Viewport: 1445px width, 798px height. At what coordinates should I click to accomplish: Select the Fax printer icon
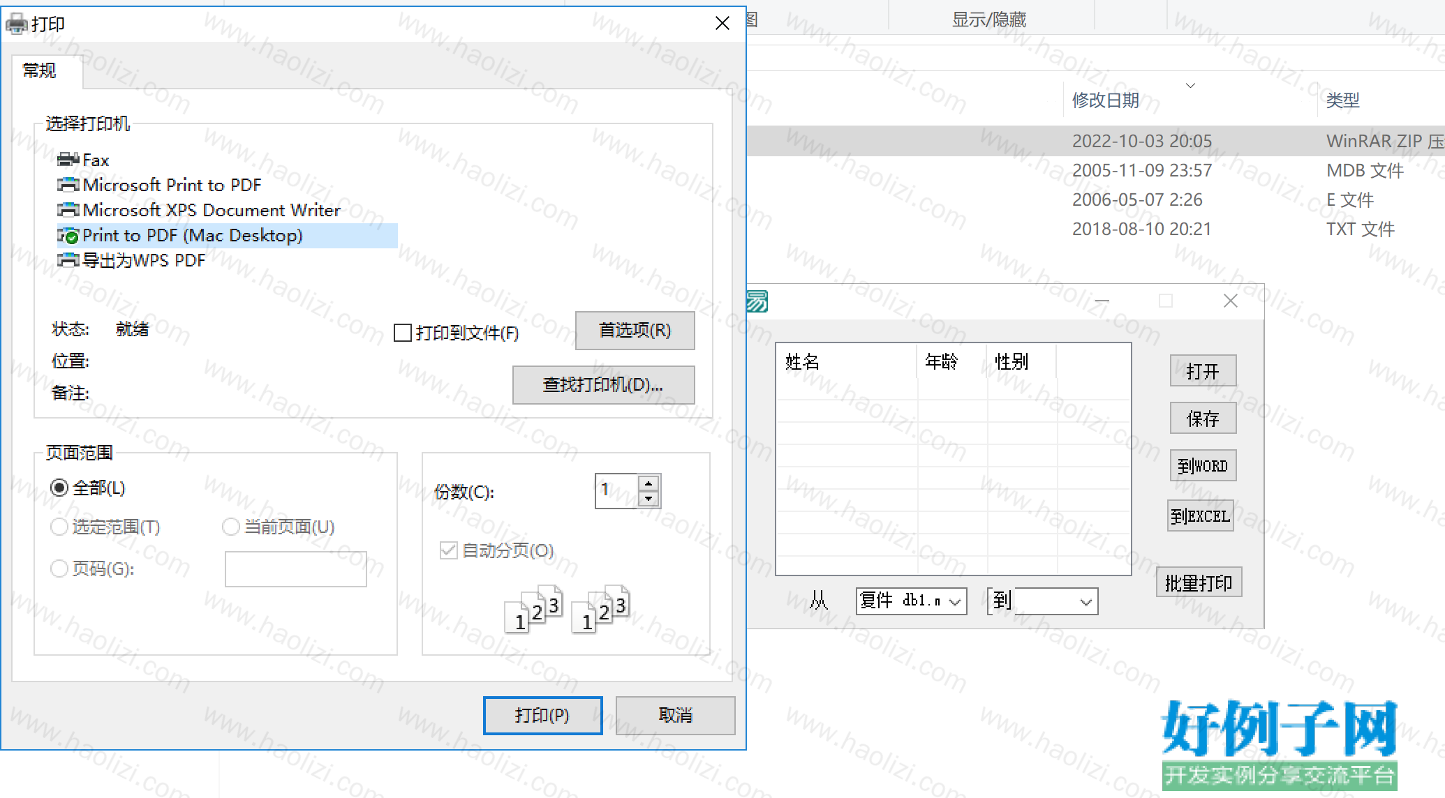[x=68, y=160]
